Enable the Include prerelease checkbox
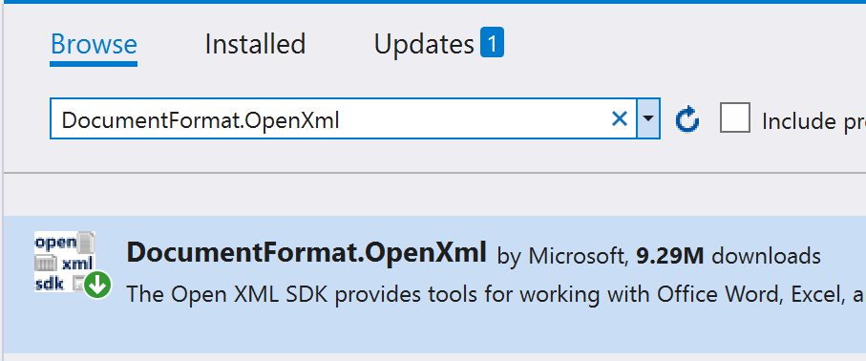This screenshot has width=866, height=361. (x=735, y=117)
